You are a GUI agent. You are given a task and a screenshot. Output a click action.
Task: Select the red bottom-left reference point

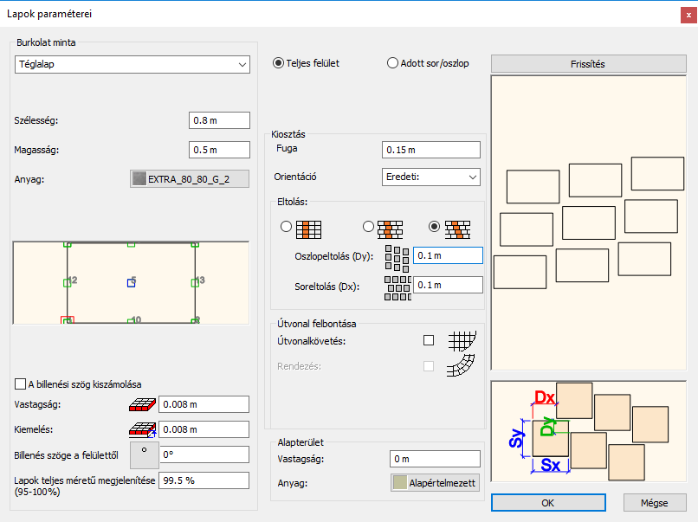point(68,320)
